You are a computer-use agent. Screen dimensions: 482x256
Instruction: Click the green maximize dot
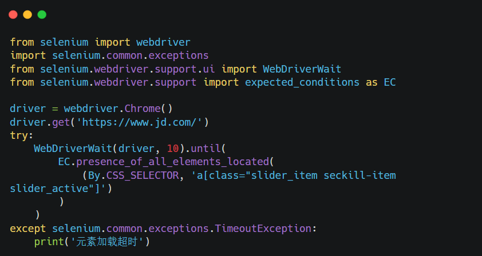(x=42, y=14)
